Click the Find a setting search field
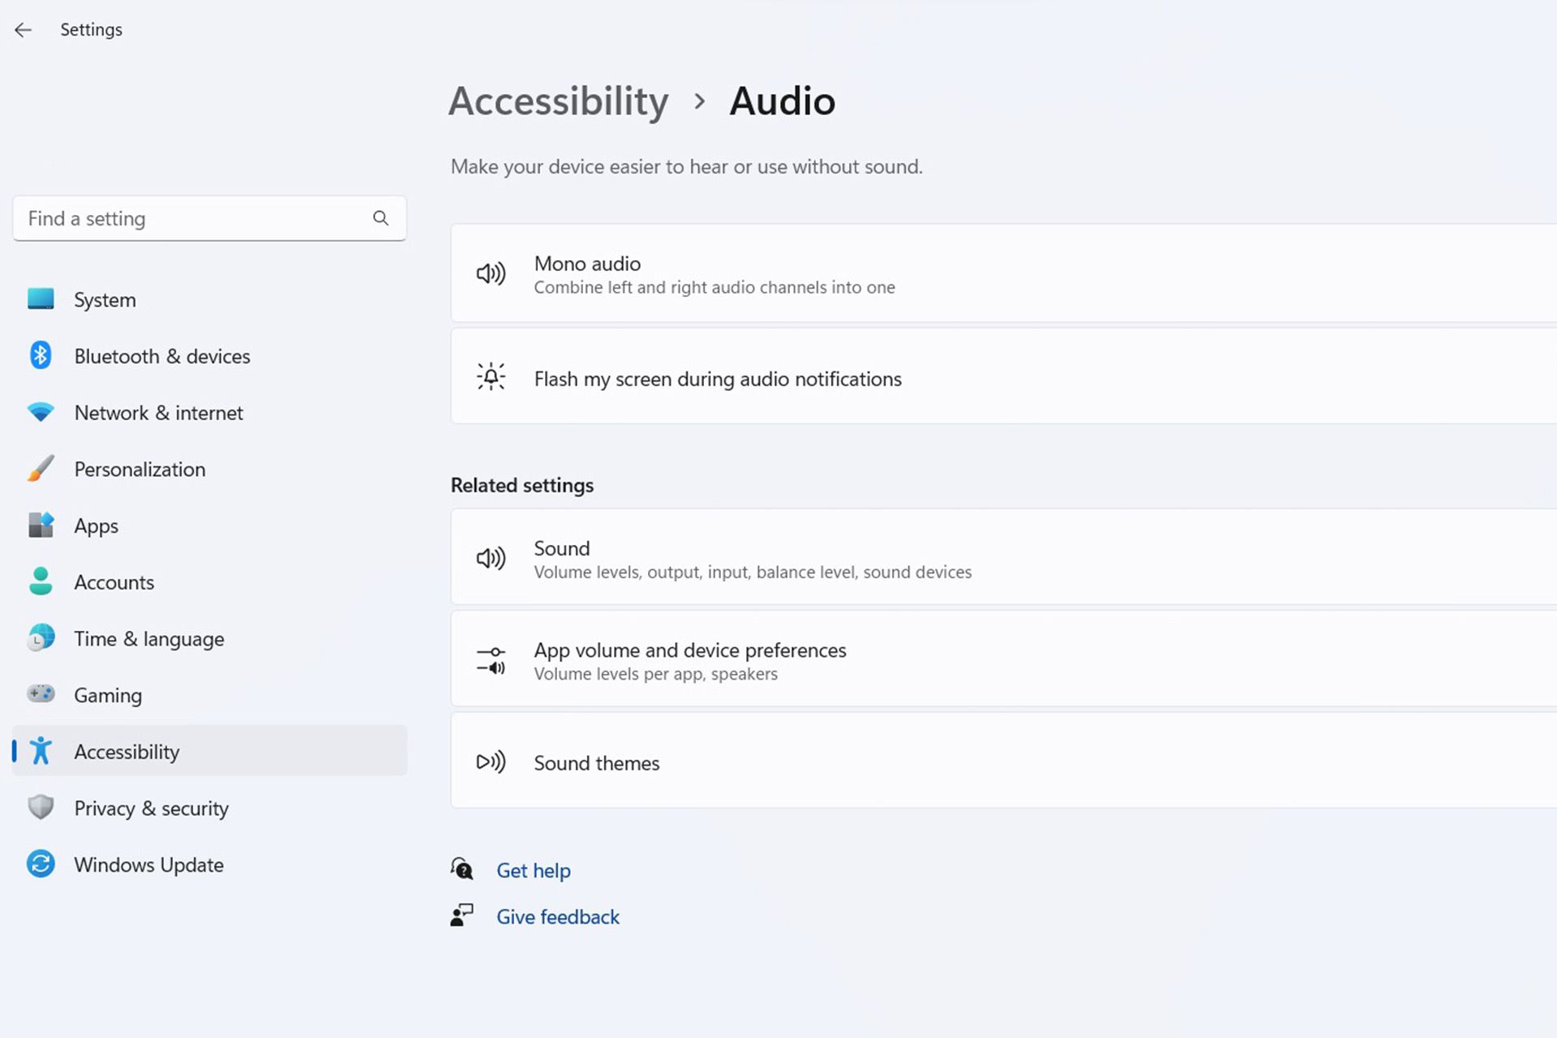1557x1038 pixels. [x=210, y=218]
